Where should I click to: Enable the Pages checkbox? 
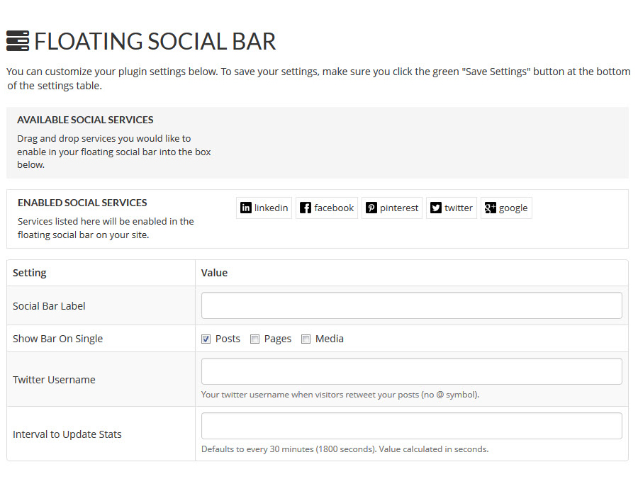point(254,339)
